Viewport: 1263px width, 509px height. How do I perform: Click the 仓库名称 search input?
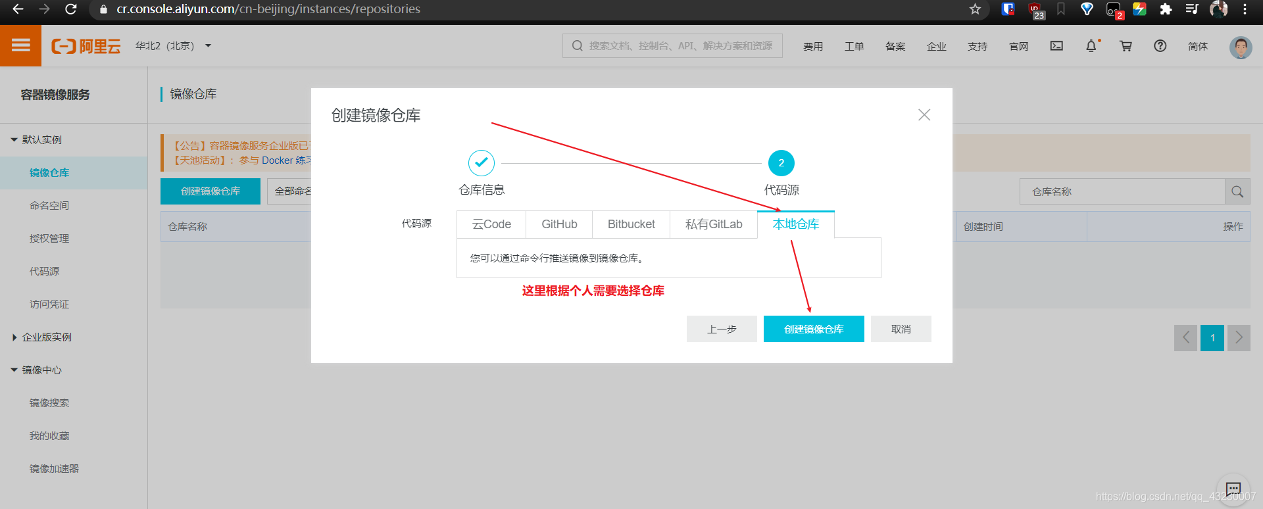point(1122,191)
